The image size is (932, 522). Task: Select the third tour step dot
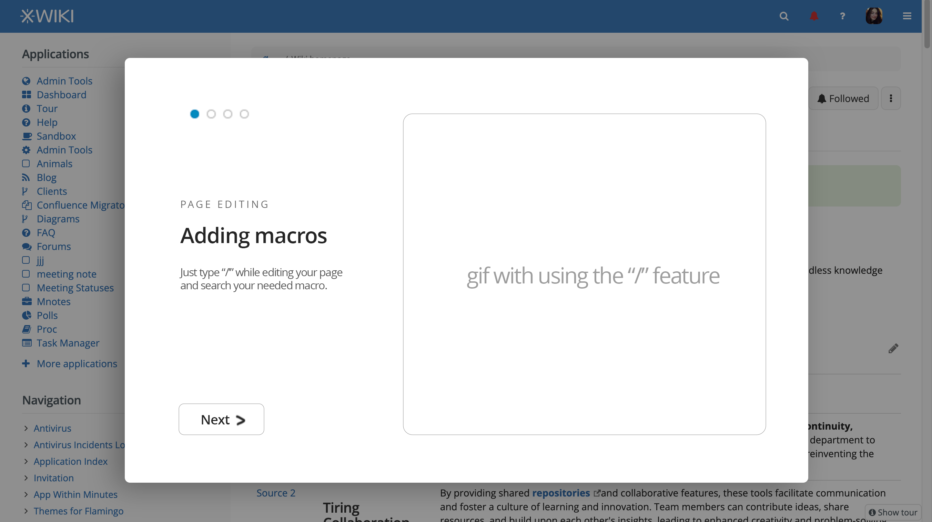[227, 114]
